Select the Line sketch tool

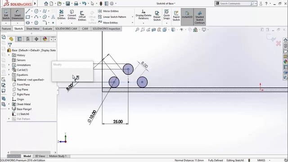click(x=28, y=11)
